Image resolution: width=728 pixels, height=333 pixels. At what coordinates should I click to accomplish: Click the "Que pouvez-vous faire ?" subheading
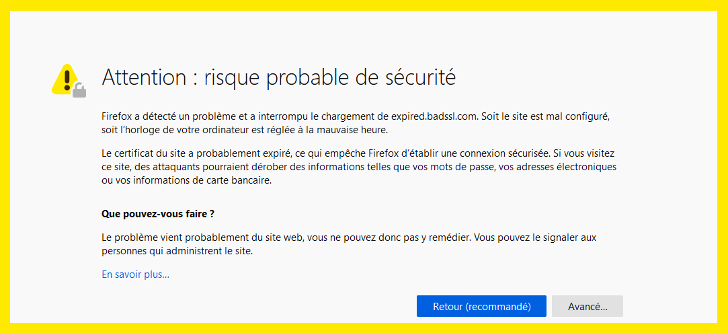[158, 214]
